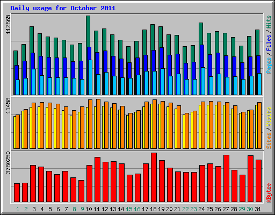Click day label 29 on the x-axis

[x=242, y=209]
